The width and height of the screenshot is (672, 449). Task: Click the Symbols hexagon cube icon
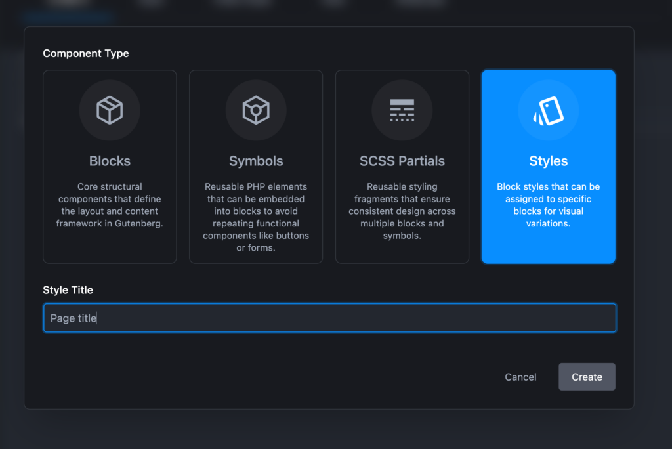coord(256,110)
